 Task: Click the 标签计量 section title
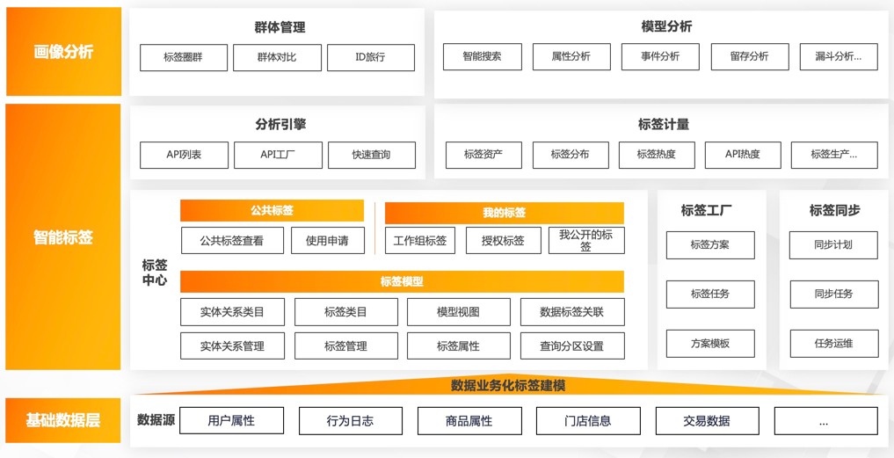pos(664,124)
